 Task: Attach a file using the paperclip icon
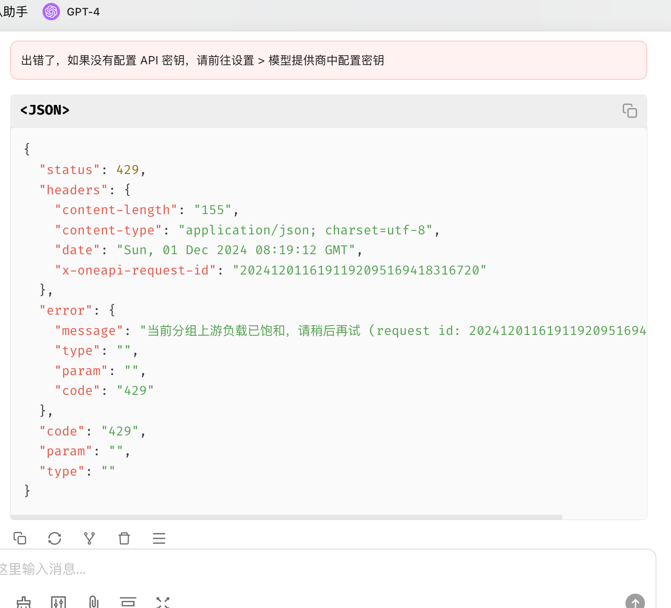(x=94, y=602)
